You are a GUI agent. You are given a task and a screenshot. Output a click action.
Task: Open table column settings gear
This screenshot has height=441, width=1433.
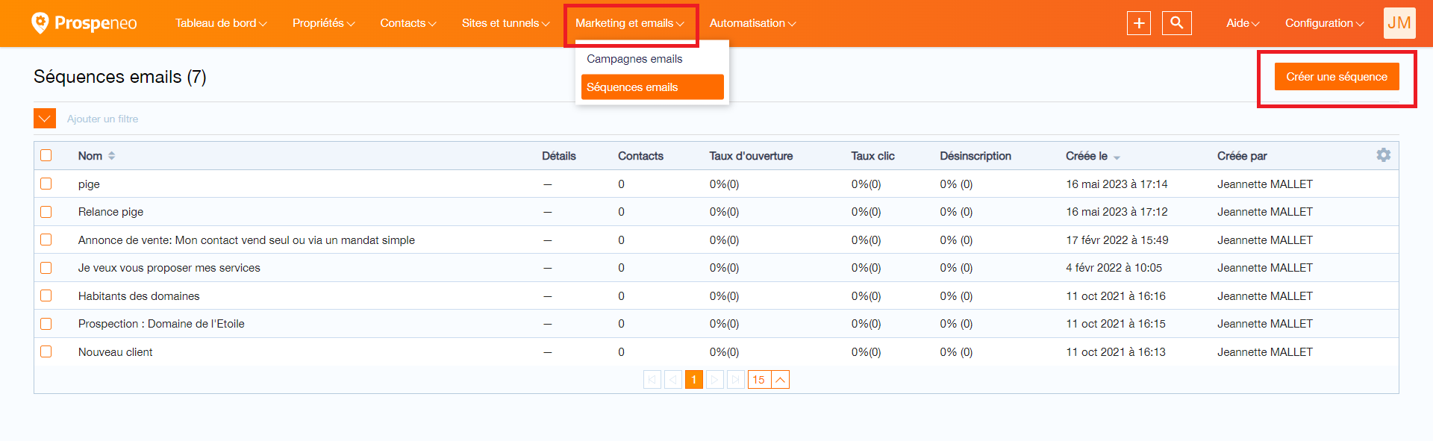click(1384, 155)
